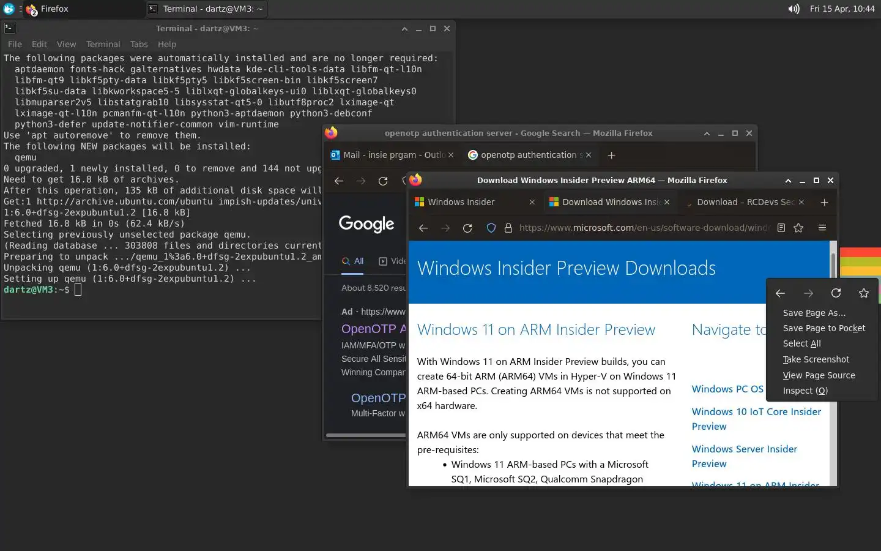Choose Save Page to Pocket
Viewport: 881px width, 551px height.
tap(821, 328)
